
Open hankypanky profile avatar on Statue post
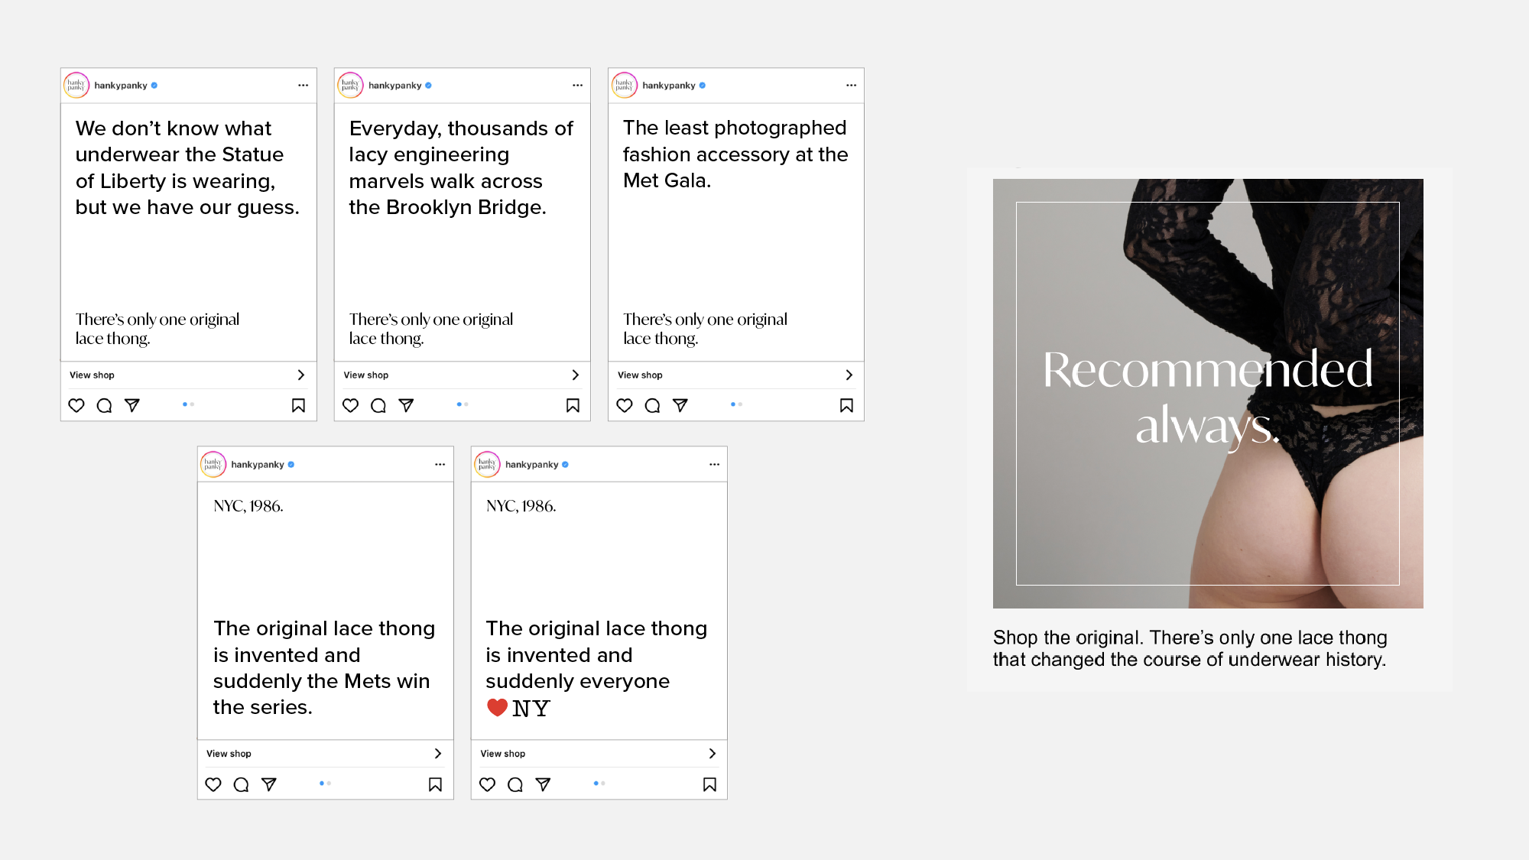point(76,86)
